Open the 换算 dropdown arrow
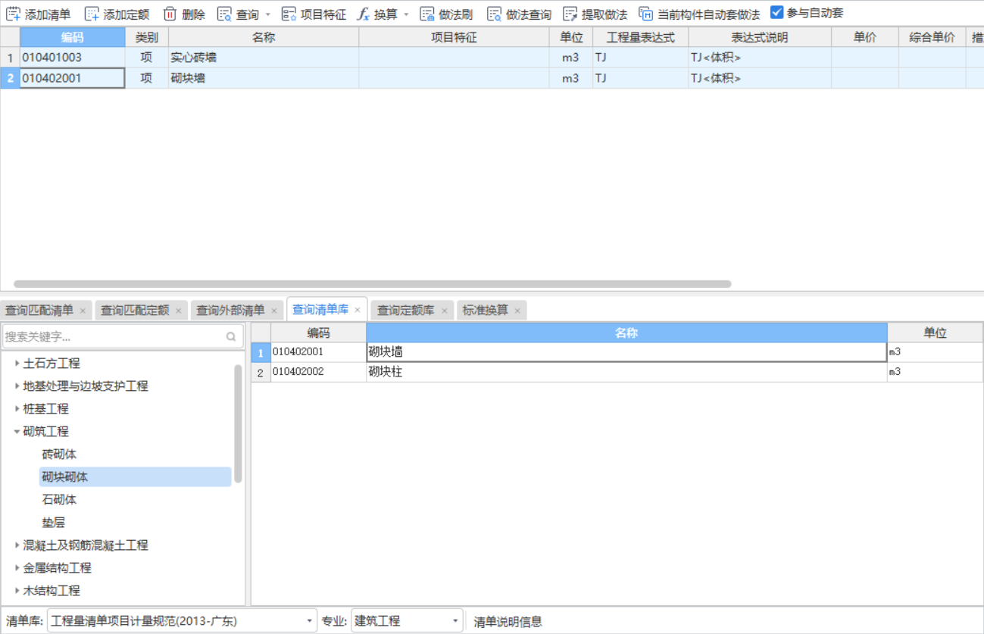This screenshot has height=634, width=984. (x=406, y=14)
